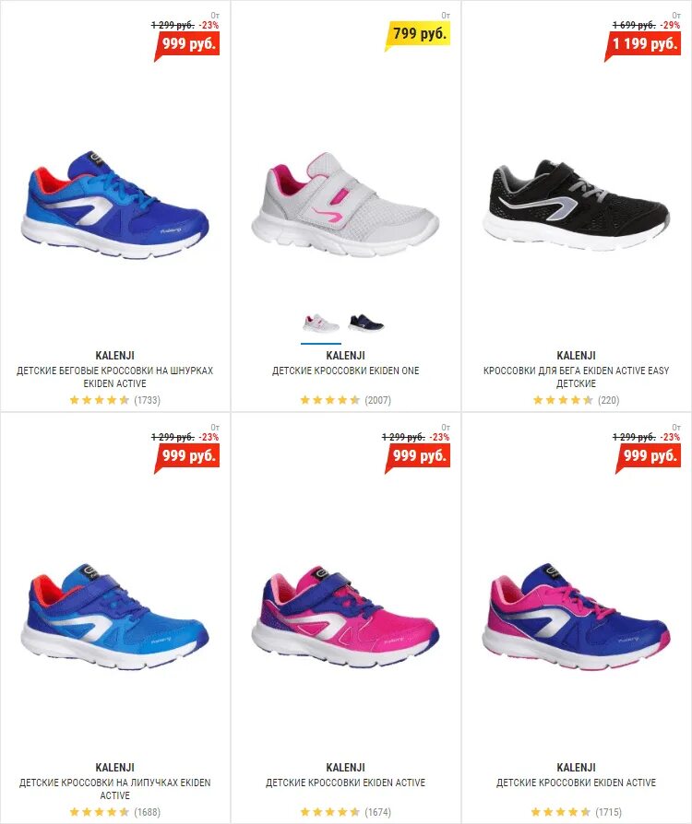
Task: Open 'Детские кроссовки на липучках Ekiden Active' link
Action: click(114, 789)
